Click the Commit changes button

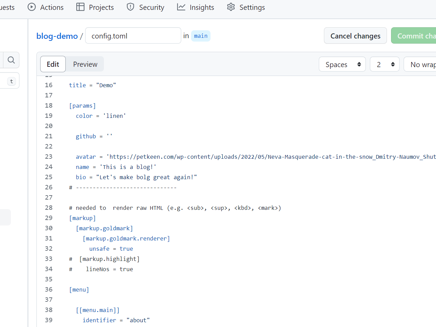pyautogui.click(x=414, y=35)
